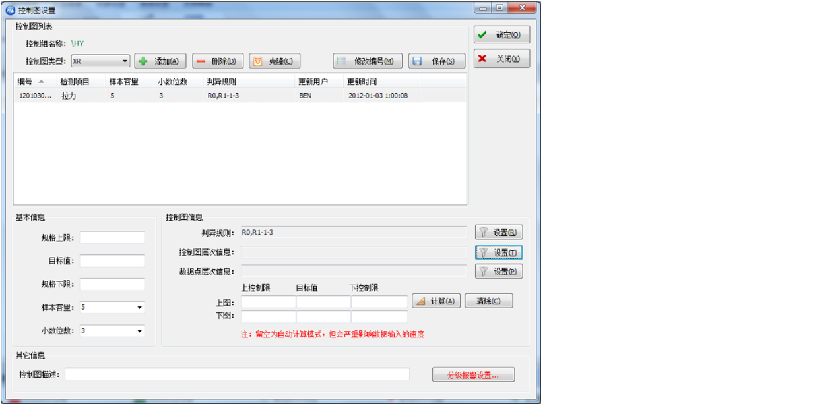Save with the floppy disk 保存 button
The width and height of the screenshot is (840, 404).
(x=436, y=61)
